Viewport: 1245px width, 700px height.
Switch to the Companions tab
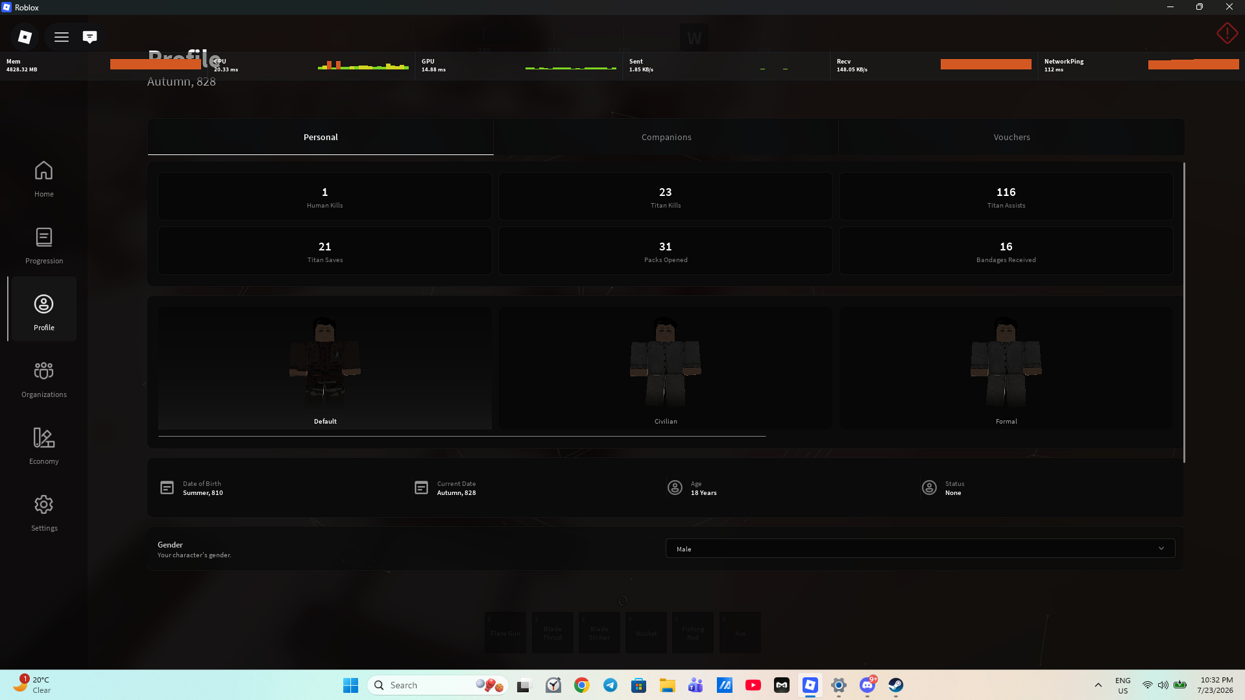(x=666, y=137)
